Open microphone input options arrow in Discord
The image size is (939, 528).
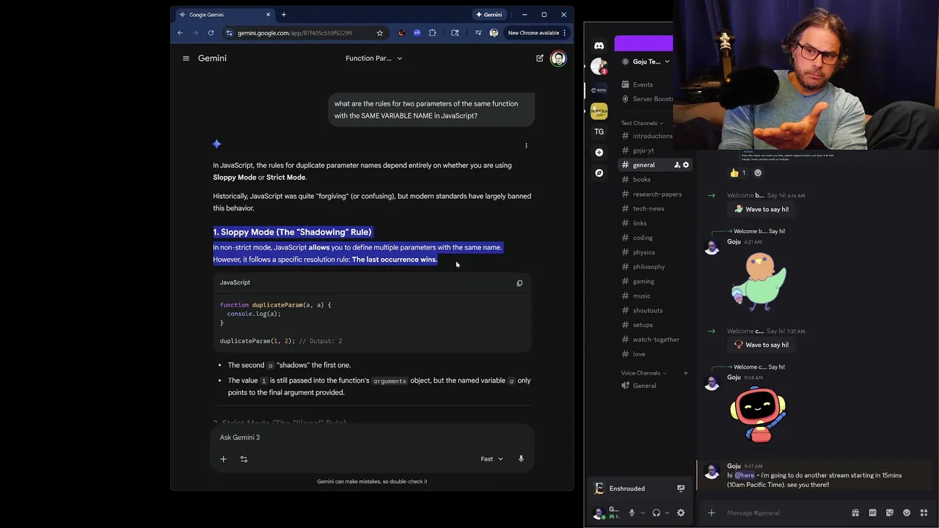(x=643, y=513)
